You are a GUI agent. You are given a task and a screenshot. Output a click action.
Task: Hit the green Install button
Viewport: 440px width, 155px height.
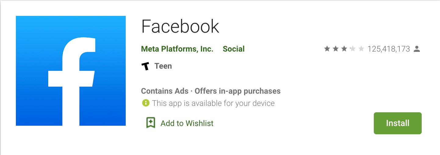398,123
